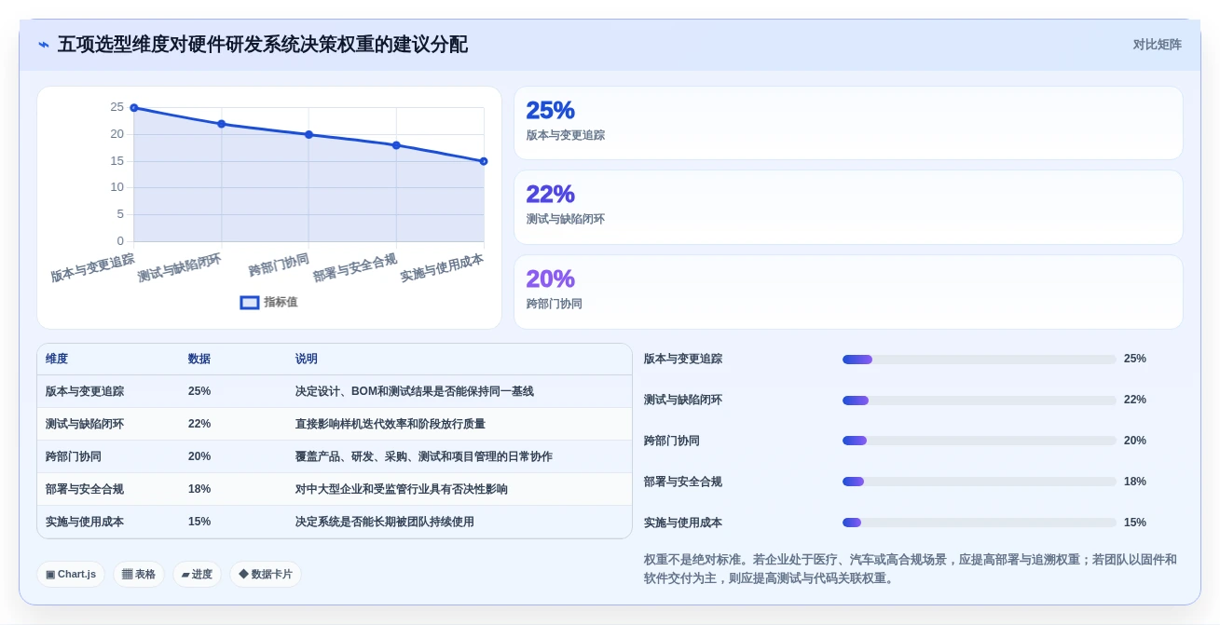Click description 决定系统是否能长期被团队持续使用
Screen dimensions: 1220x625
pyautogui.click(x=385, y=522)
